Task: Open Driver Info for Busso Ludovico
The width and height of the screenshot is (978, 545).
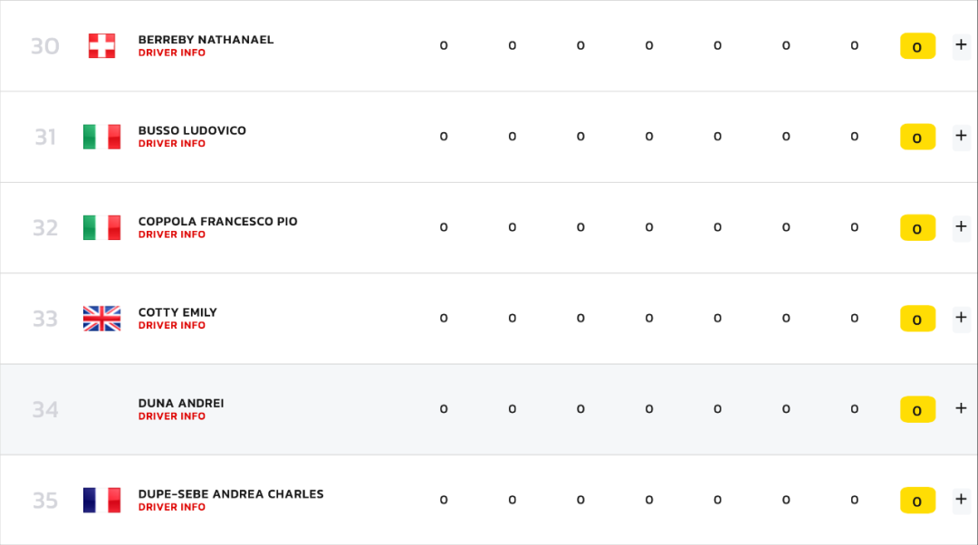Action: click(171, 144)
